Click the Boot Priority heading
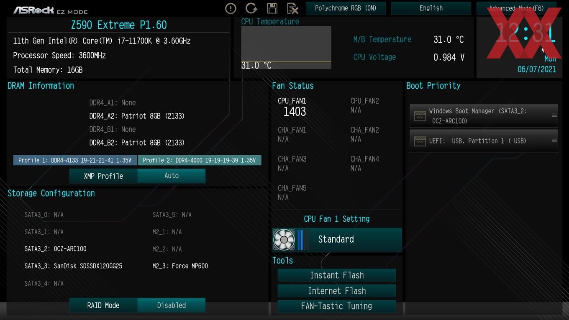 point(433,86)
